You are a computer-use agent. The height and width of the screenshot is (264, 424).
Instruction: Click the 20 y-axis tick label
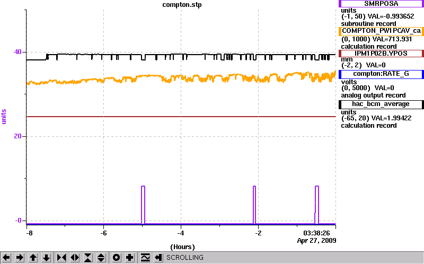[17, 136]
